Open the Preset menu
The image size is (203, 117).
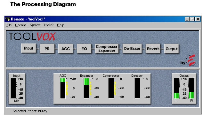coord(49,25)
